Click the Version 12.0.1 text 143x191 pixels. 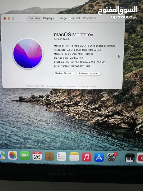pyautogui.click(x=61, y=39)
